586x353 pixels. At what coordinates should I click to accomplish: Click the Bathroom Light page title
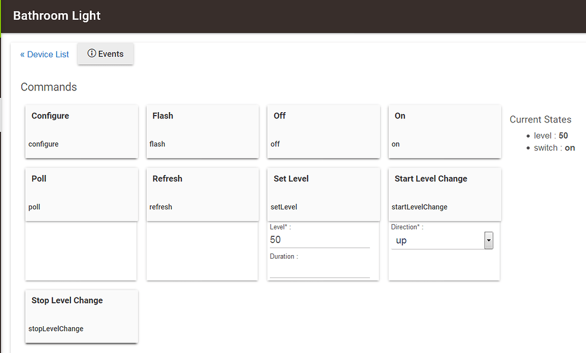tap(57, 16)
